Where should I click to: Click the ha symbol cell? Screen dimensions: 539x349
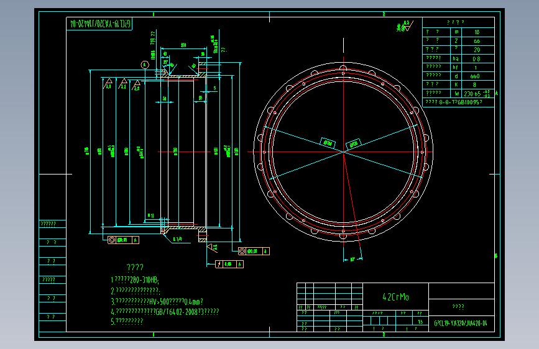tap(456, 59)
